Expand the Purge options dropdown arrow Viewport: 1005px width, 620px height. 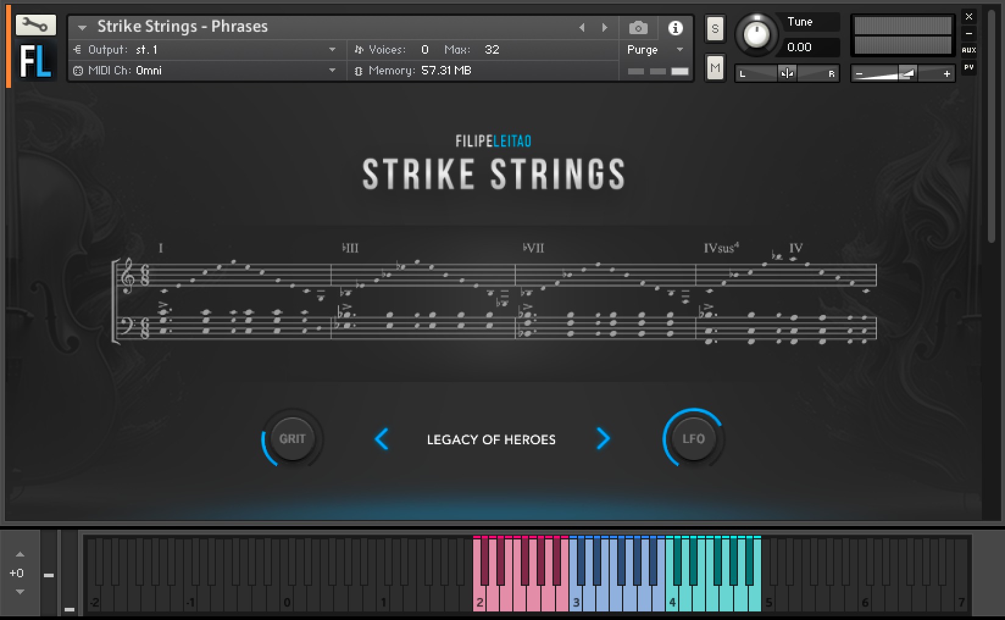(679, 49)
